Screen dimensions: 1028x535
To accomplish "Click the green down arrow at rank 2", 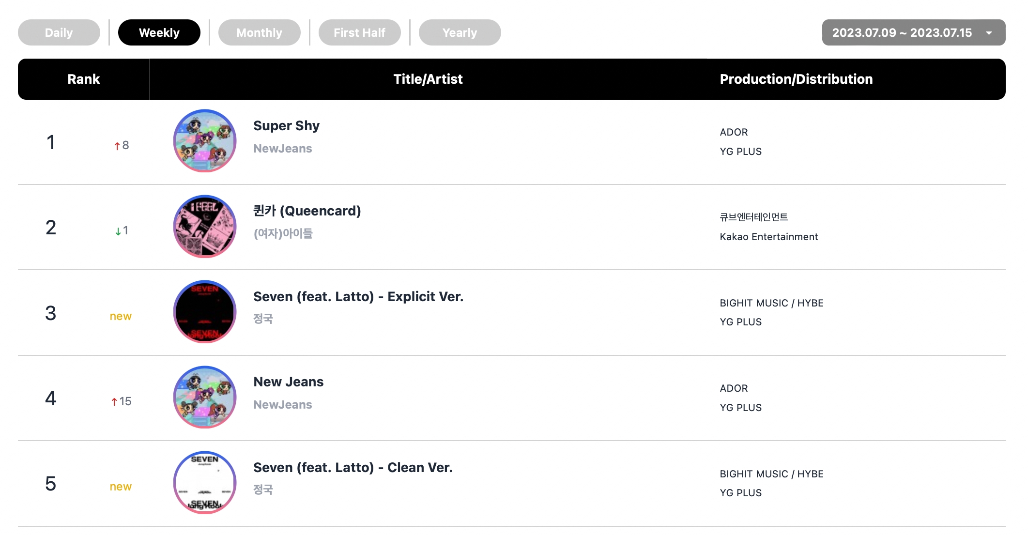I will point(118,231).
